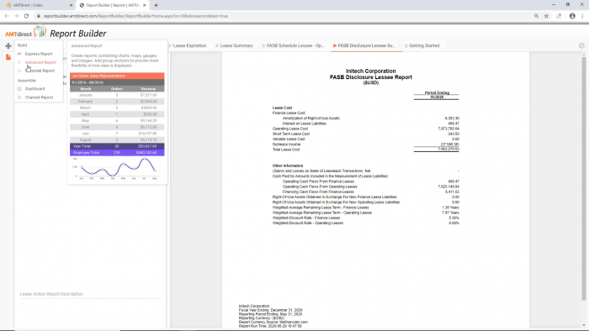Switch to the Lease Summary tab
Image resolution: width=589 pixels, height=331 pixels.
pyautogui.click(x=236, y=45)
